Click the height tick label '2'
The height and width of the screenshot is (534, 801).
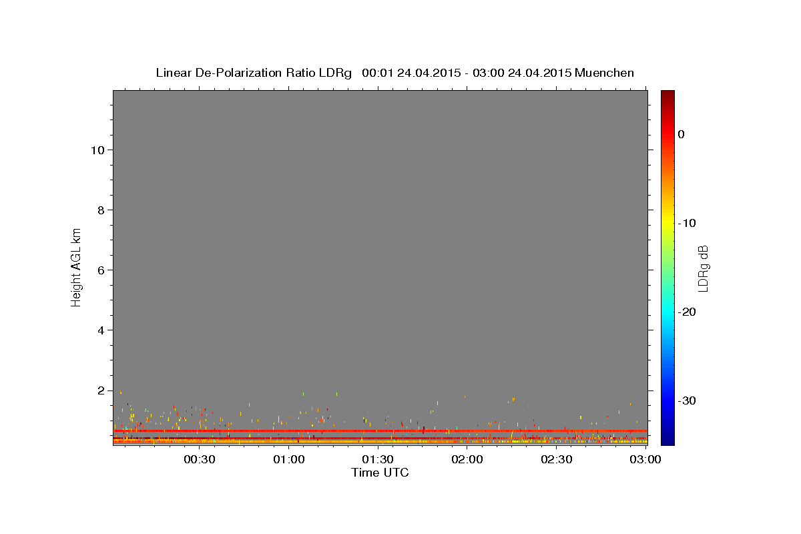99,390
